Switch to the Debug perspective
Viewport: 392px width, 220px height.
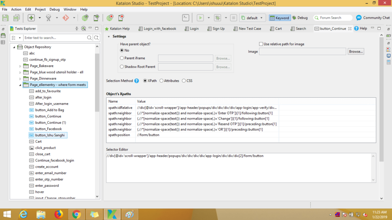tap(300, 18)
